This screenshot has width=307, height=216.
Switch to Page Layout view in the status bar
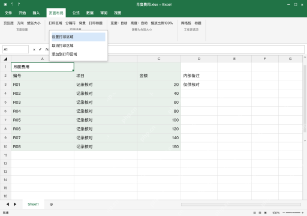260,213
